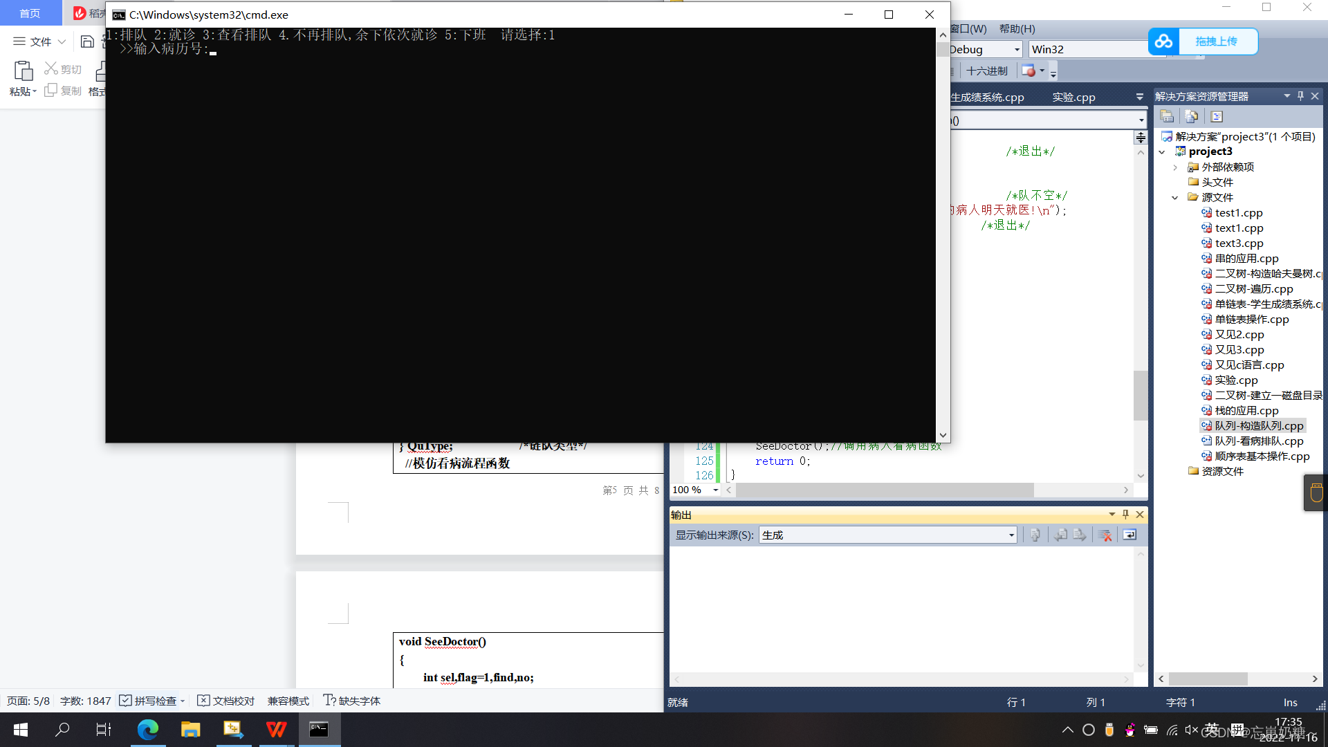
Task: Open the Debug configuration dropdown
Action: pos(1017,50)
